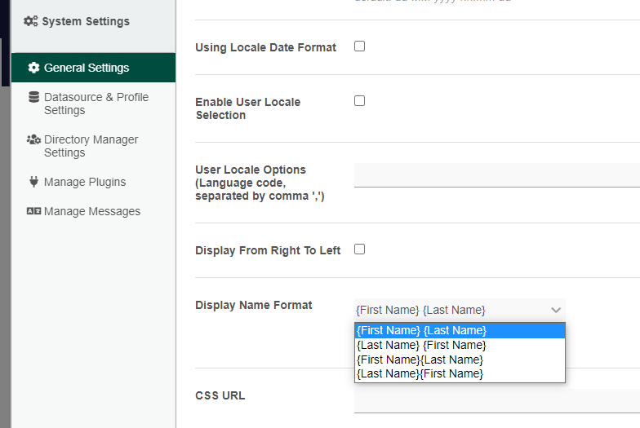
Task: Navigate to Manage Messages
Action: tap(92, 211)
